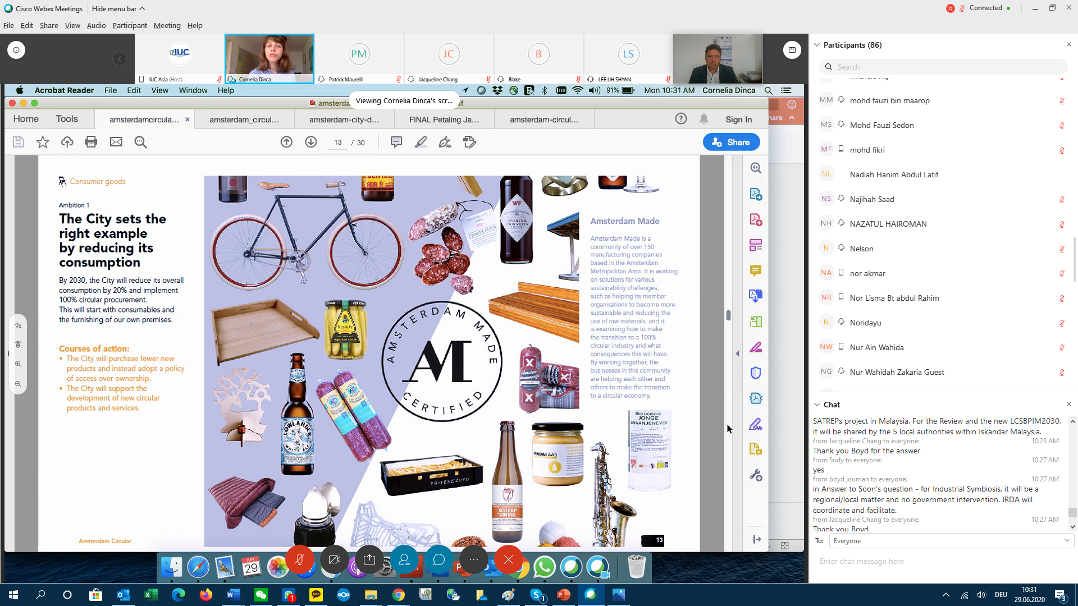
Task: Click the Webex more options ellipsis button
Action: [474, 559]
